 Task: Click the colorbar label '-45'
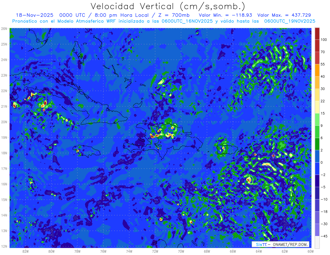click(324, 236)
